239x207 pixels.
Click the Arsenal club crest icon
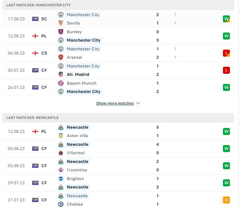coord(61,57)
